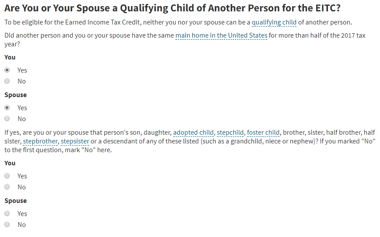Click the EITC qualifying child page heading
Viewport: 380px width, 237px height.
[x=172, y=8]
